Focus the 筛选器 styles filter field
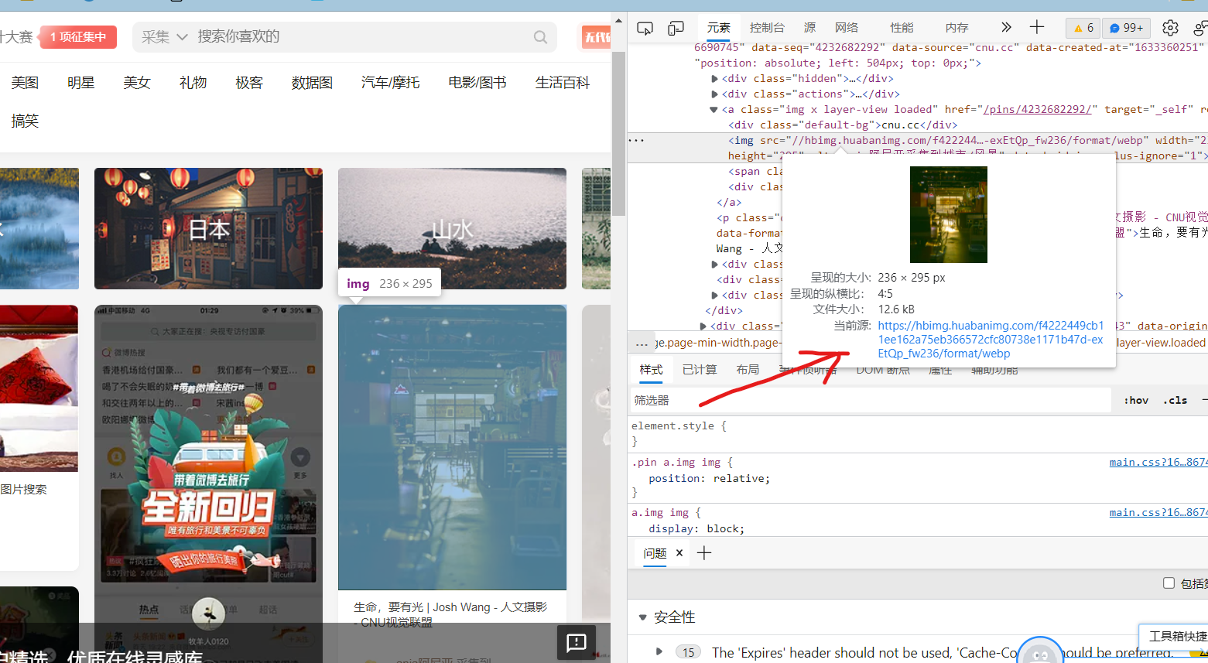 [x=871, y=400]
